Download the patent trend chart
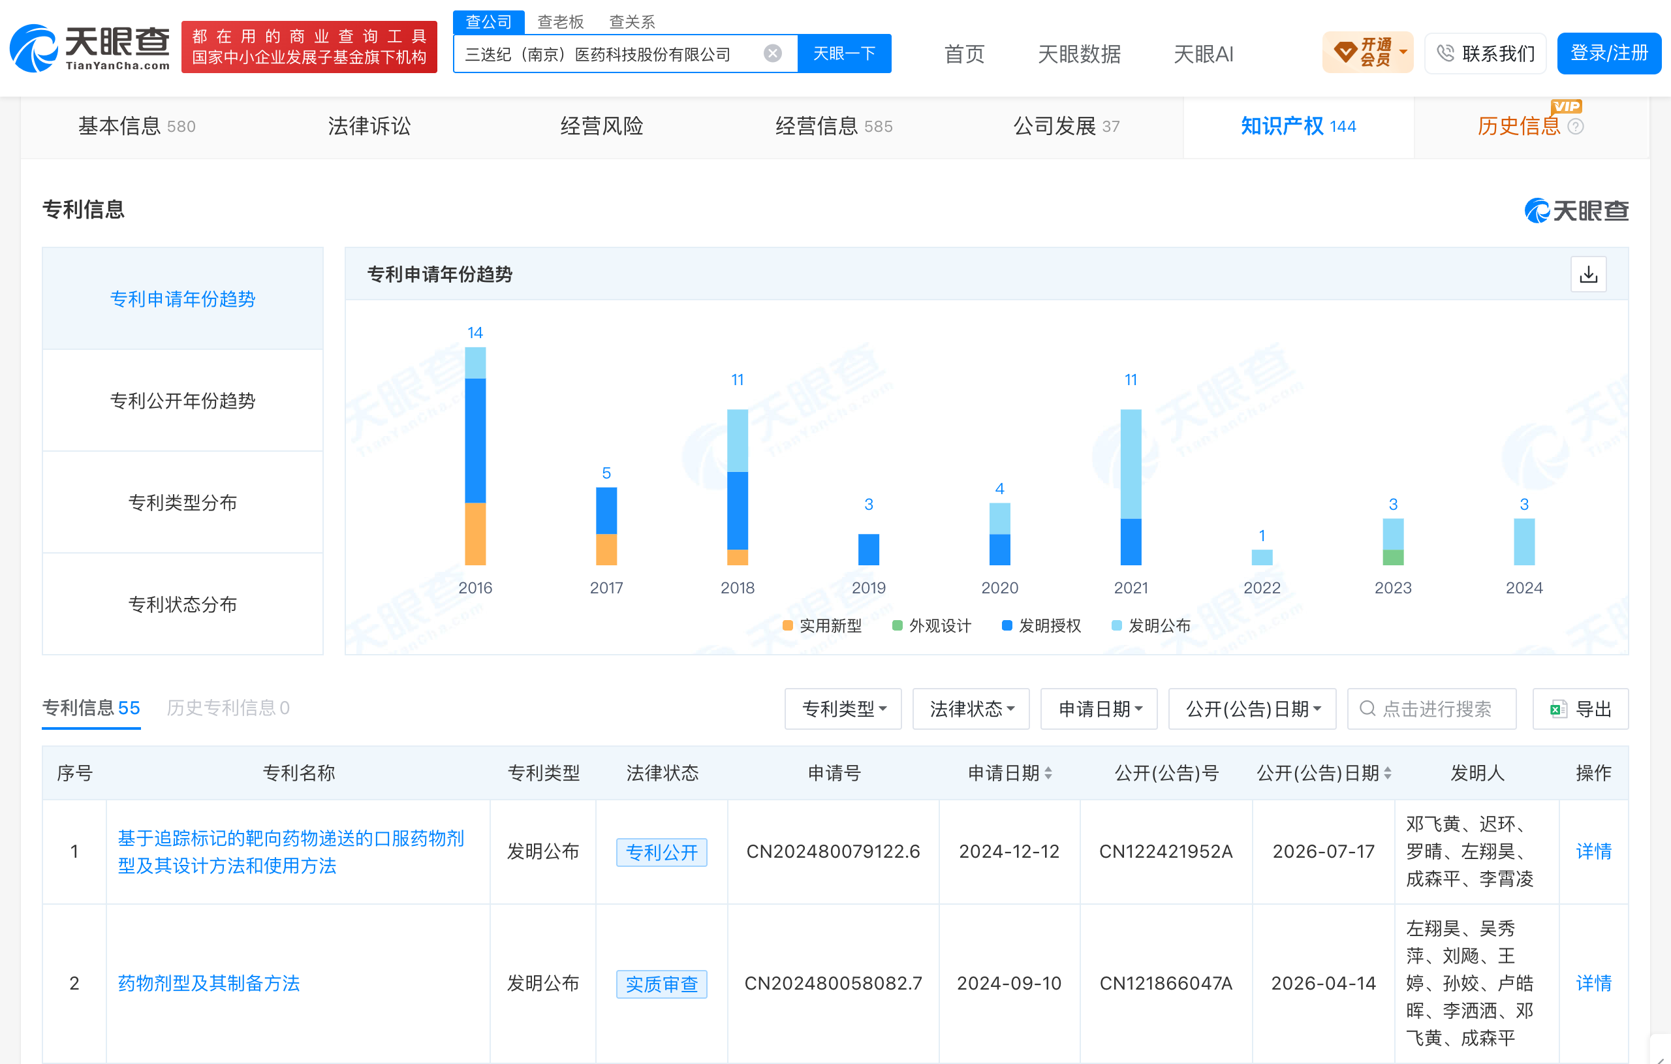The height and width of the screenshot is (1064, 1671). (1588, 274)
